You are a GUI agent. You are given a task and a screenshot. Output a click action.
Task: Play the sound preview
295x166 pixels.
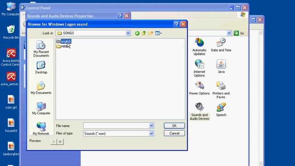pyautogui.click(x=53, y=142)
